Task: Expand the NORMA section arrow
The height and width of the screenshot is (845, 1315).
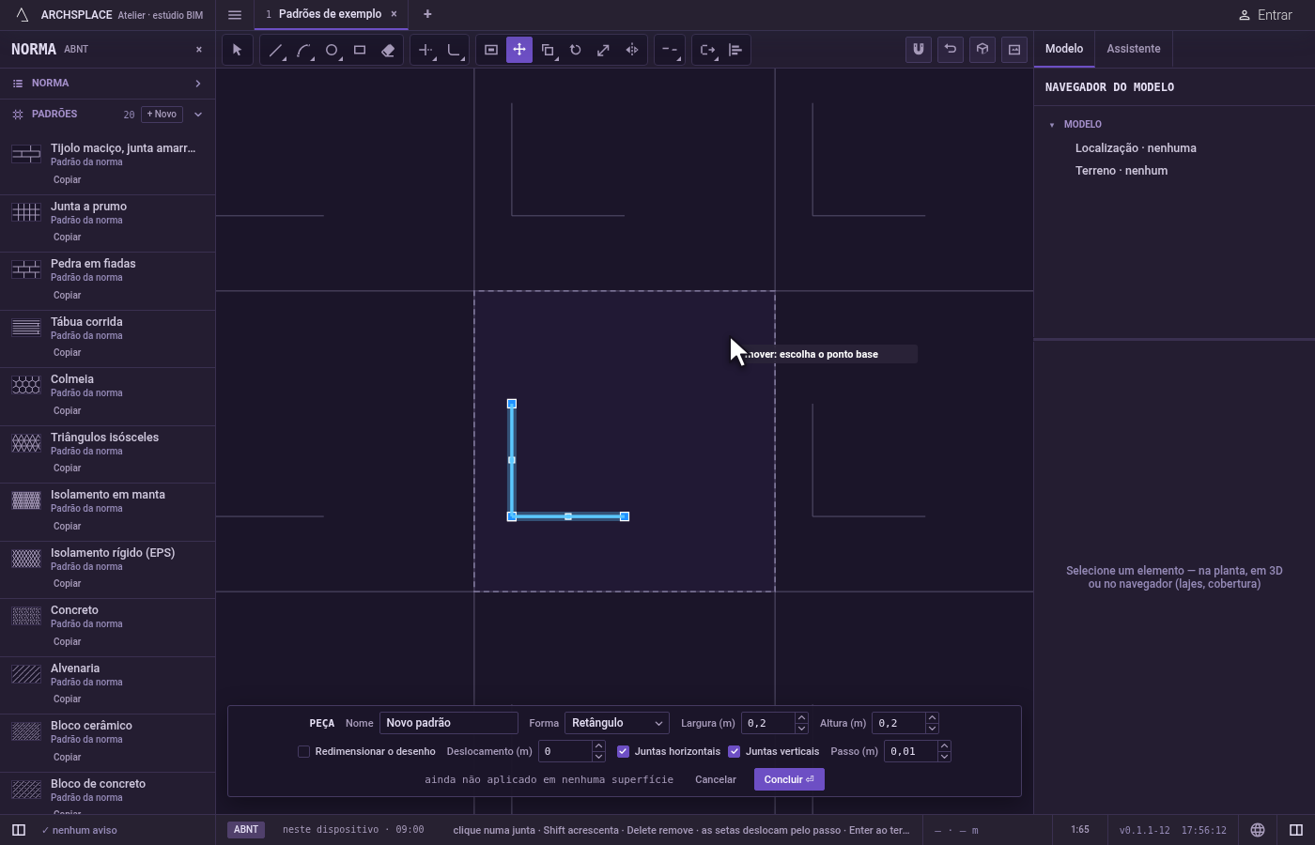Action: click(x=198, y=84)
